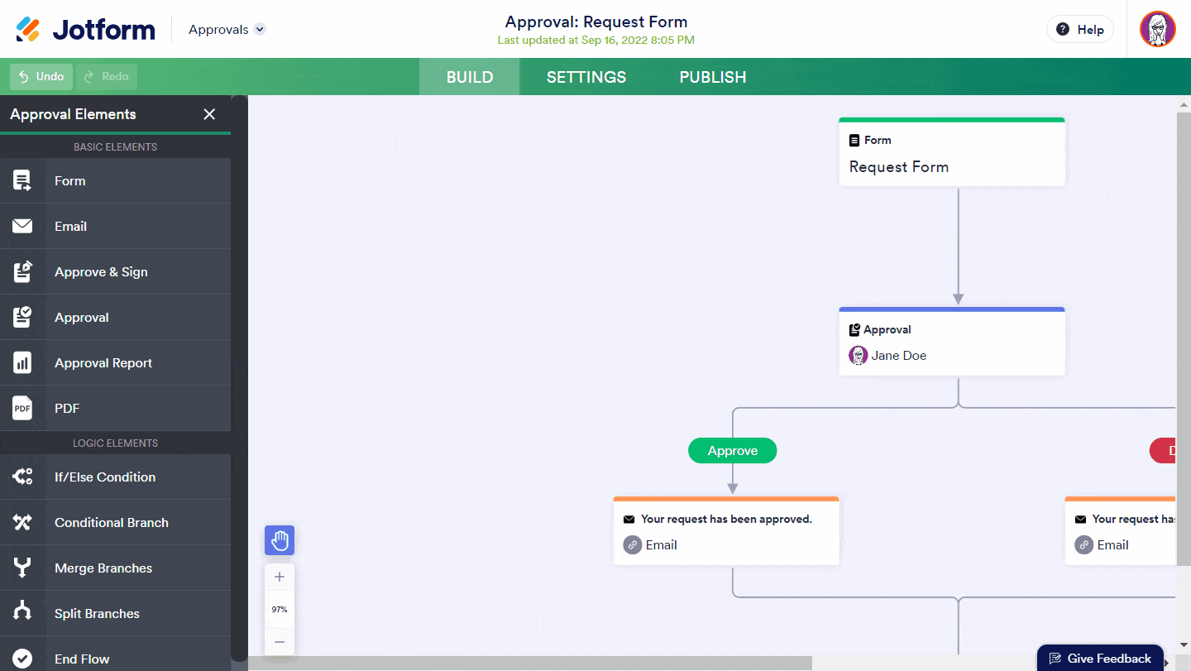
Task: Click the Undo button
Action: coord(41,77)
